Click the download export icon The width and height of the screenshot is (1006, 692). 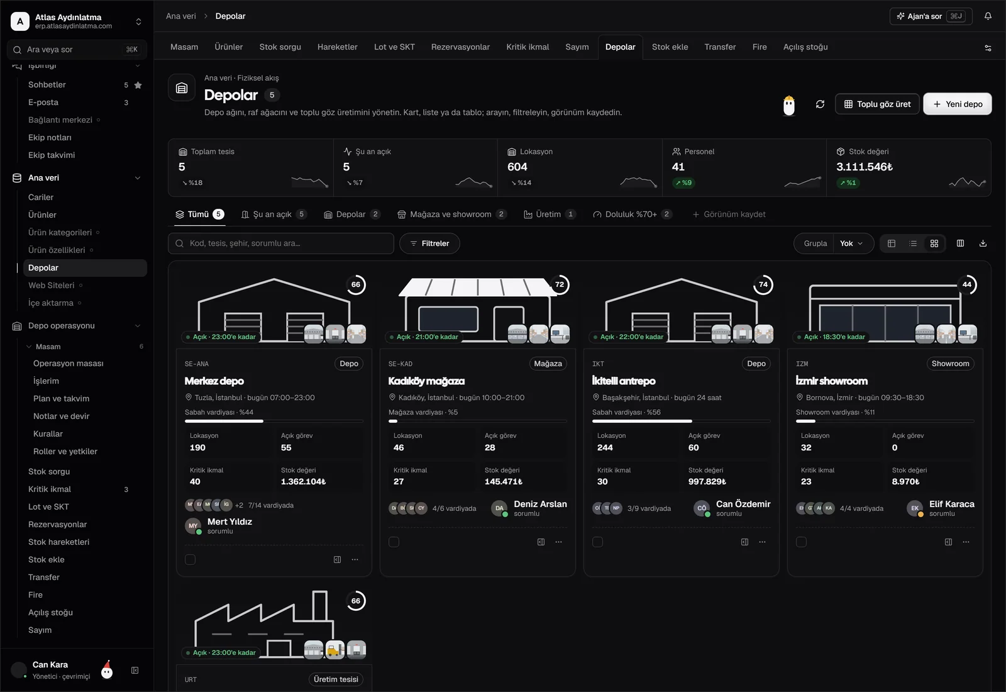[983, 243]
